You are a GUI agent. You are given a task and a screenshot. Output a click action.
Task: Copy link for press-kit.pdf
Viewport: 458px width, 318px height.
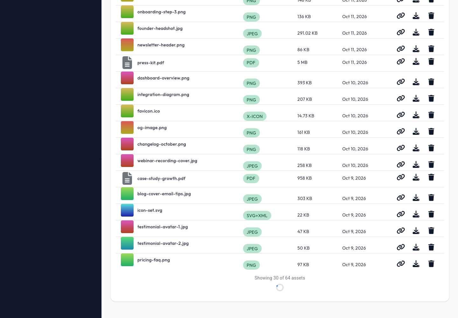(x=401, y=61)
